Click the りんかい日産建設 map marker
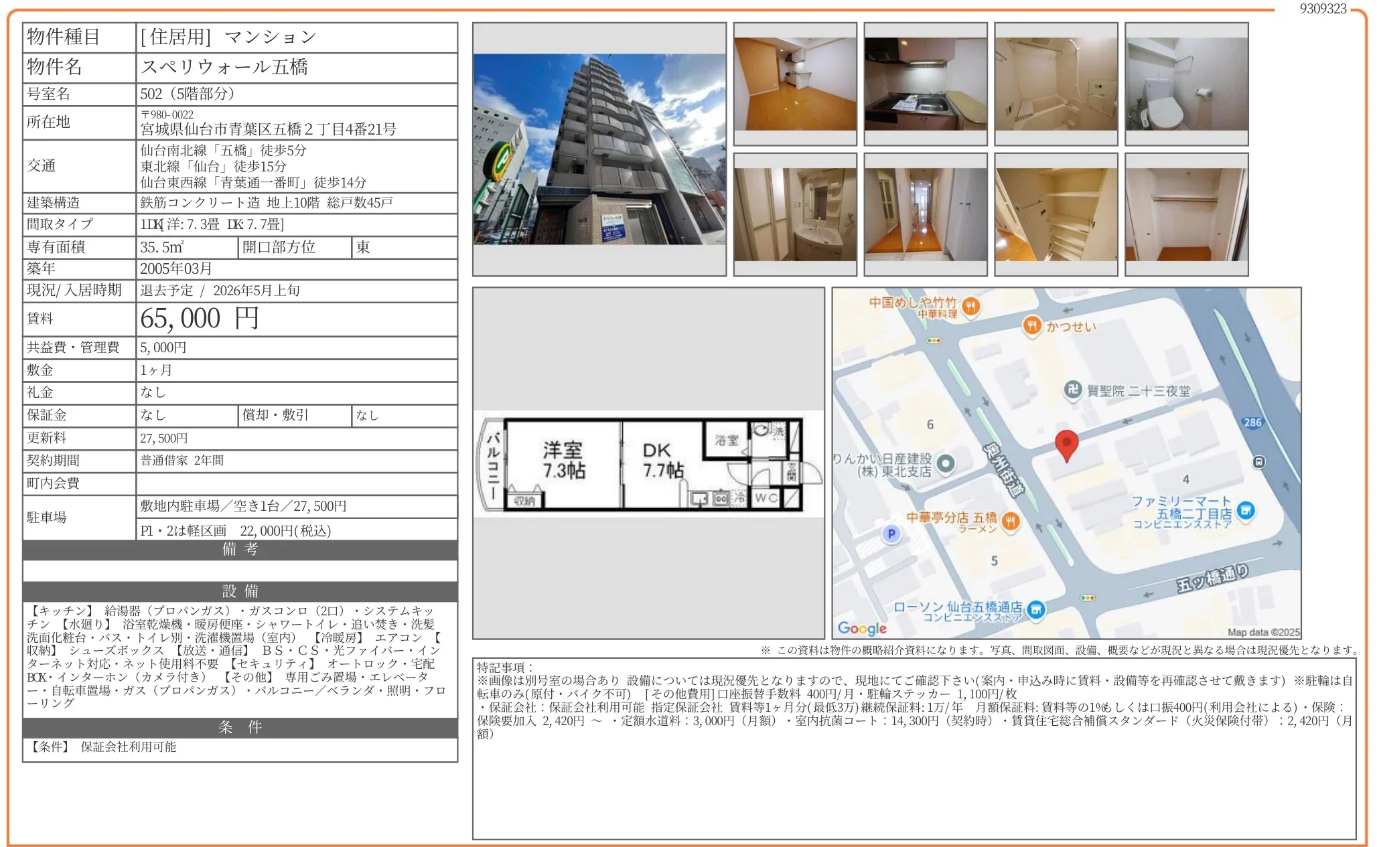 click(x=946, y=463)
